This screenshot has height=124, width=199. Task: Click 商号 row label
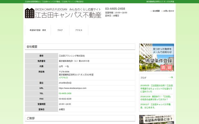pyautogui.click(x=41, y=56)
